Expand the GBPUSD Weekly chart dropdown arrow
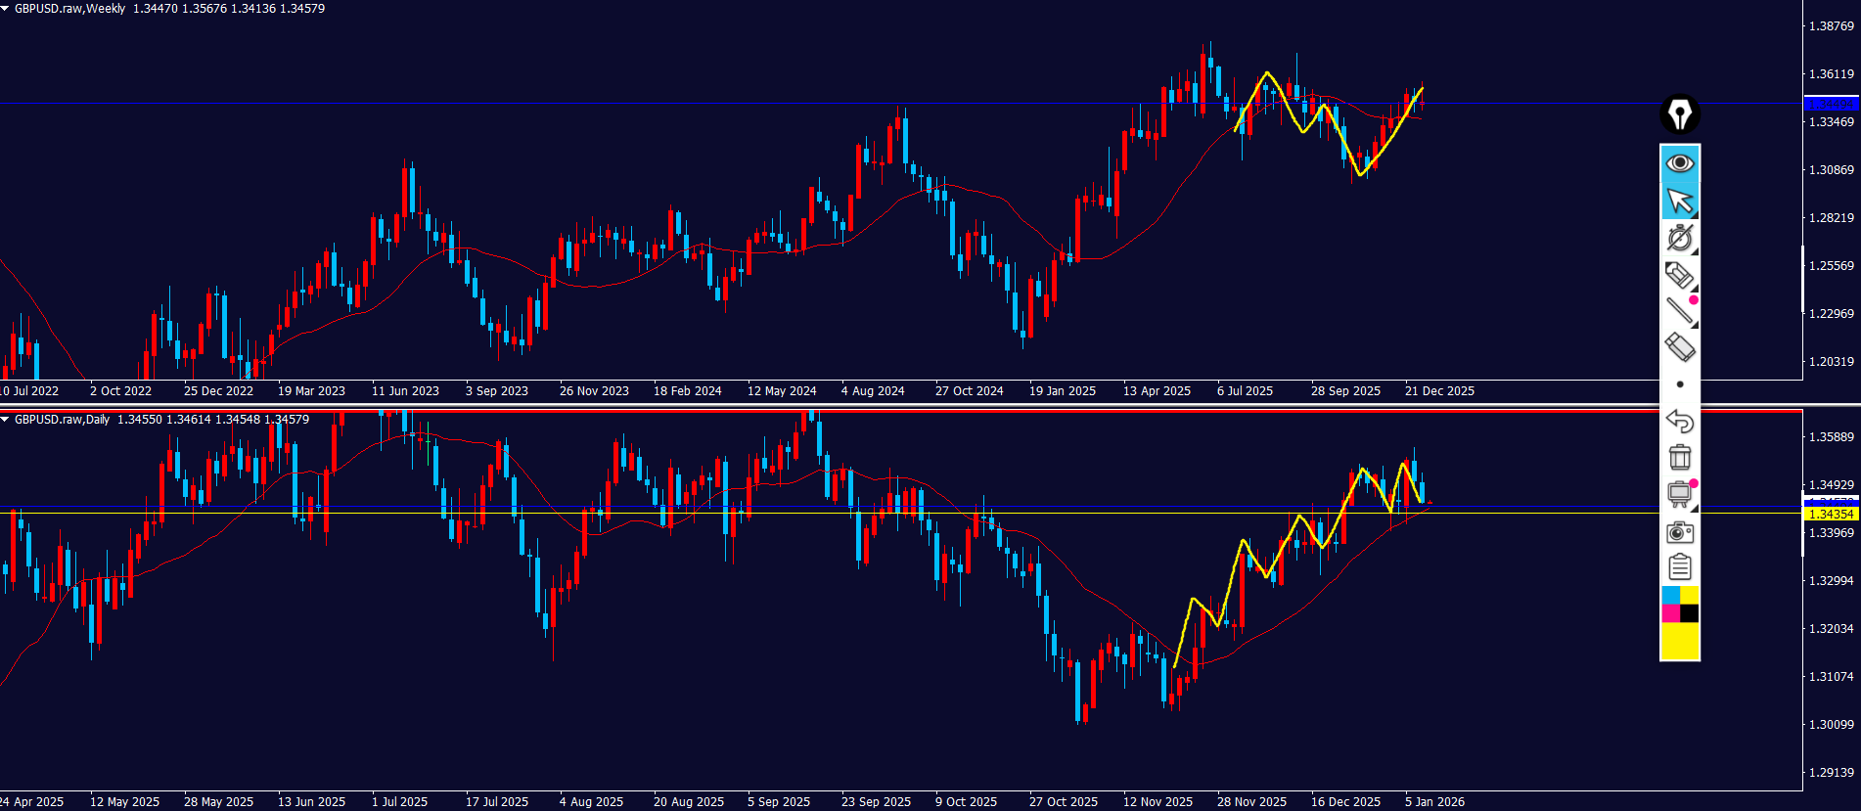 point(5,8)
